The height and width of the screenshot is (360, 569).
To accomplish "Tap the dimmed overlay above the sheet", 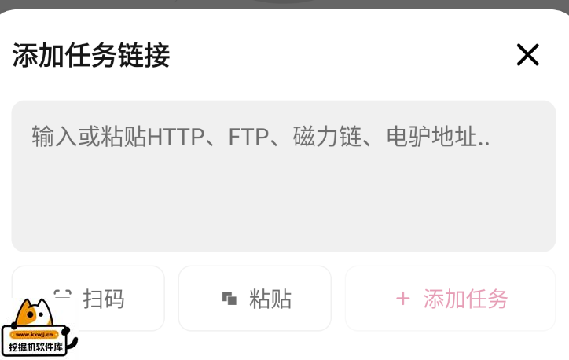I will 284,4.
